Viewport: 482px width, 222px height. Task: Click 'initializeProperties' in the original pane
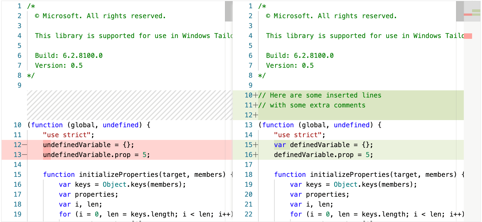[x=119, y=175]
